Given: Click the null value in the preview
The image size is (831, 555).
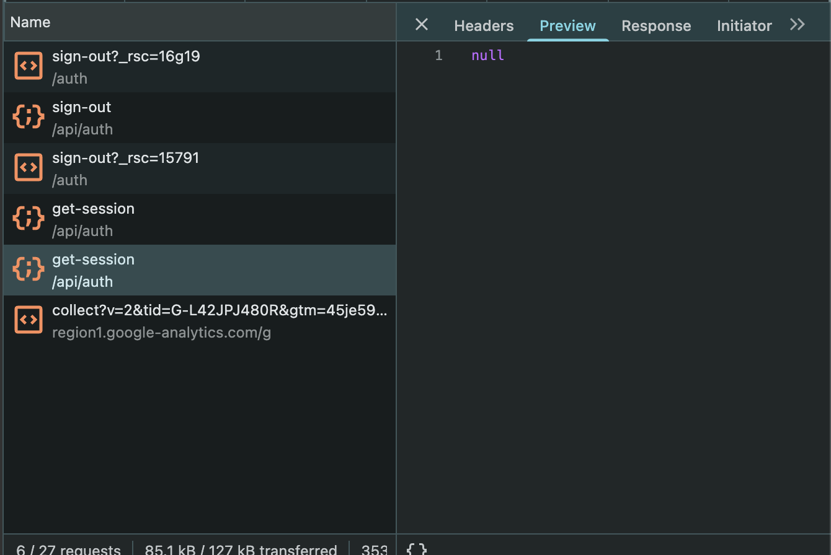Looking at the screenshot, I should [487, 56].
